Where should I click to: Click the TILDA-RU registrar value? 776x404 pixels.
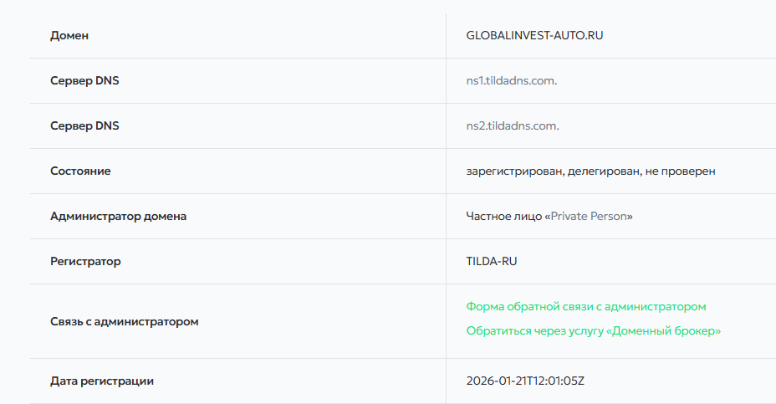tap(492, 262)
